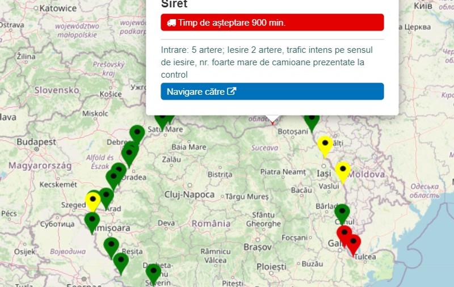Click the Suceava region label
This screenshot has width=454, height=287.
[x=264, y=148]
